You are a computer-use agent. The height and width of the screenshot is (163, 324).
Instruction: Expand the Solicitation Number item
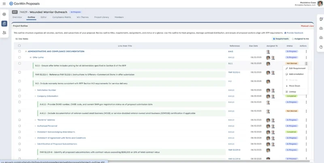[35, 90]
